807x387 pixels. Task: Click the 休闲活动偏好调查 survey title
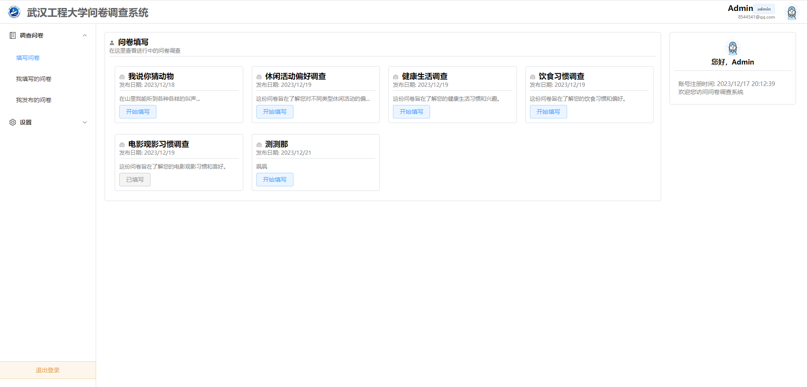(296, 76)
